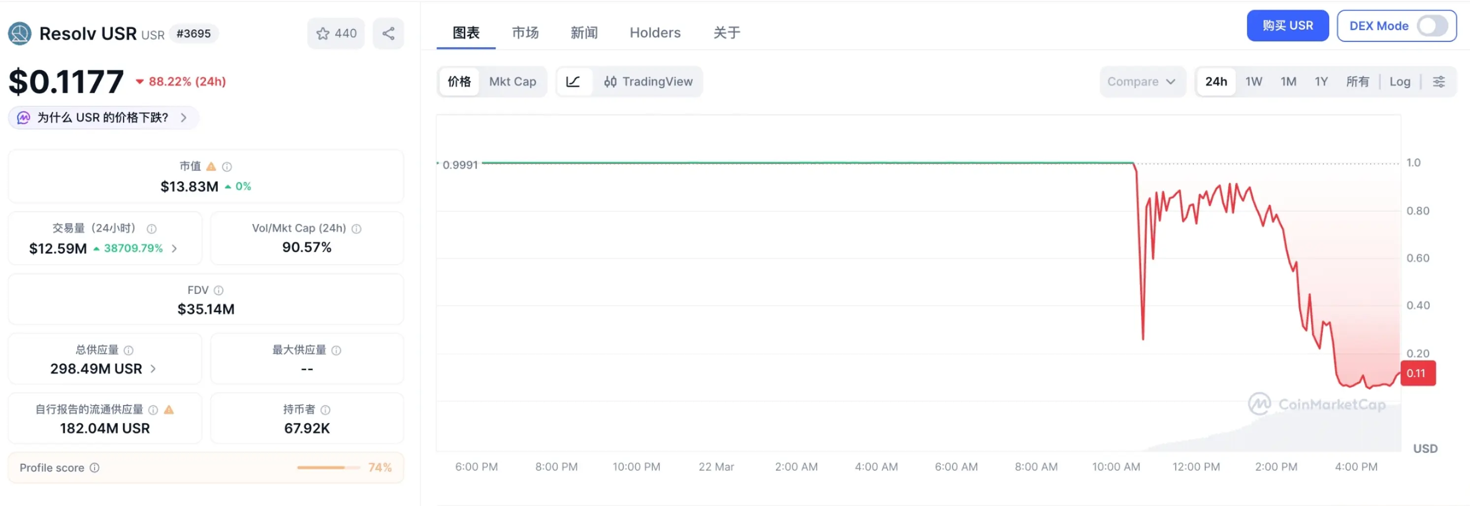Open the Compare dropdown
The width and height of the screenshot is (1470, 506).
(1142, 82)
